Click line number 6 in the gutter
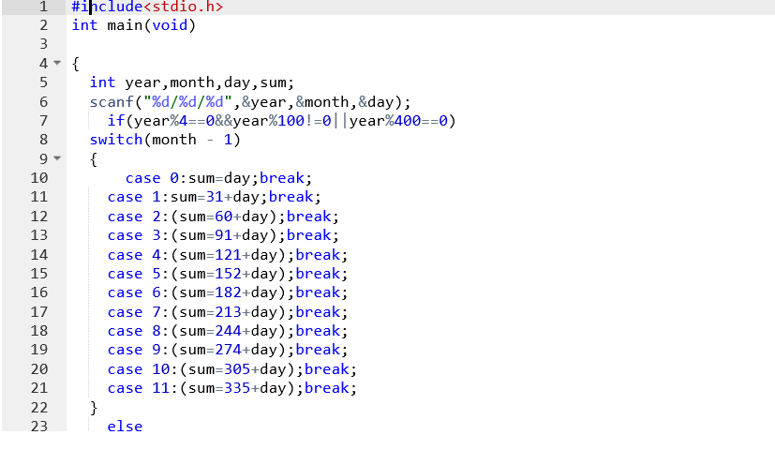This screenshot has height=450, width=775. pos(43,102)
